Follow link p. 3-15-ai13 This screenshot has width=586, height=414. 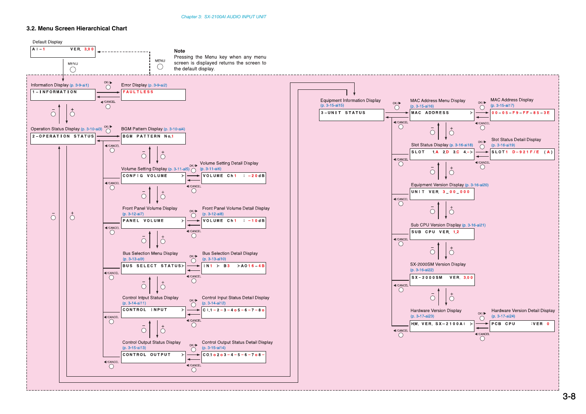pyautogui.click(x=134, y=348)
